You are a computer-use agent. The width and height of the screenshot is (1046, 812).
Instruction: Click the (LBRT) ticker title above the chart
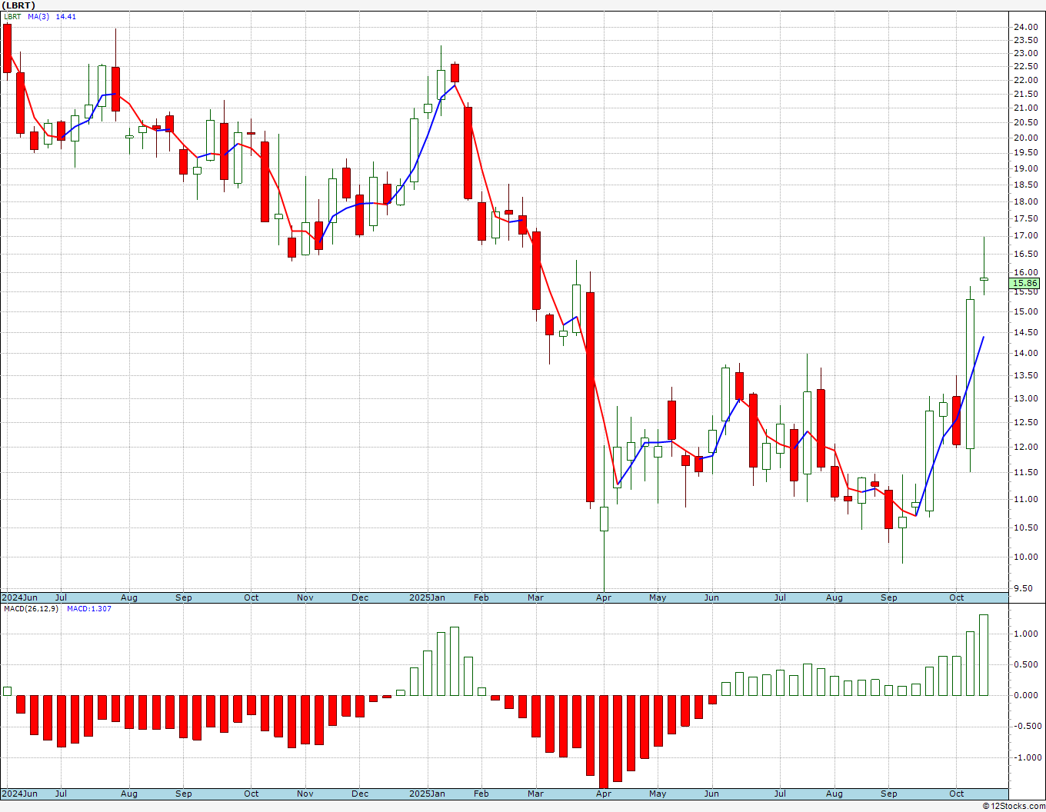tap(18, 5)
